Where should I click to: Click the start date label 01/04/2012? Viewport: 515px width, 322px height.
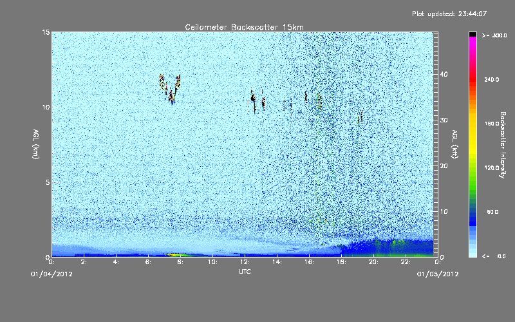(51, 274)
